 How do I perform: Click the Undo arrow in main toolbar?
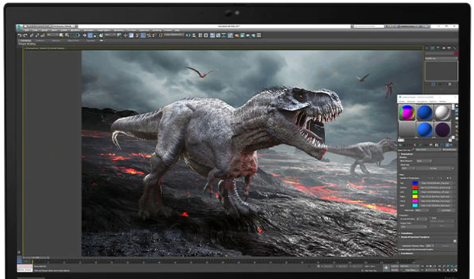click(x=19, y=35)
